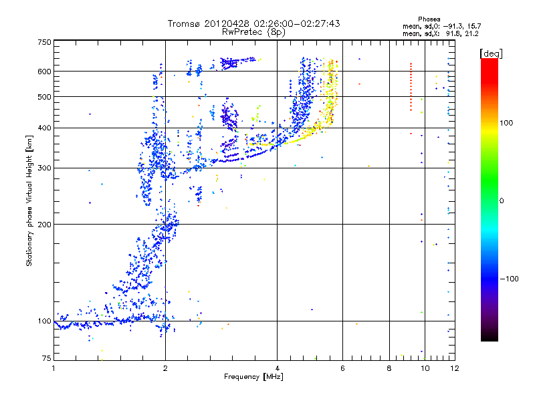Click the "[deg]" colorbar unit label

(492, 53)
